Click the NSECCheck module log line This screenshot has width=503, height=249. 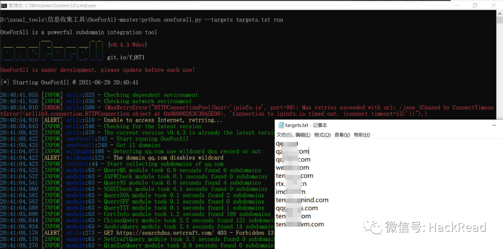tap(134, 189)
